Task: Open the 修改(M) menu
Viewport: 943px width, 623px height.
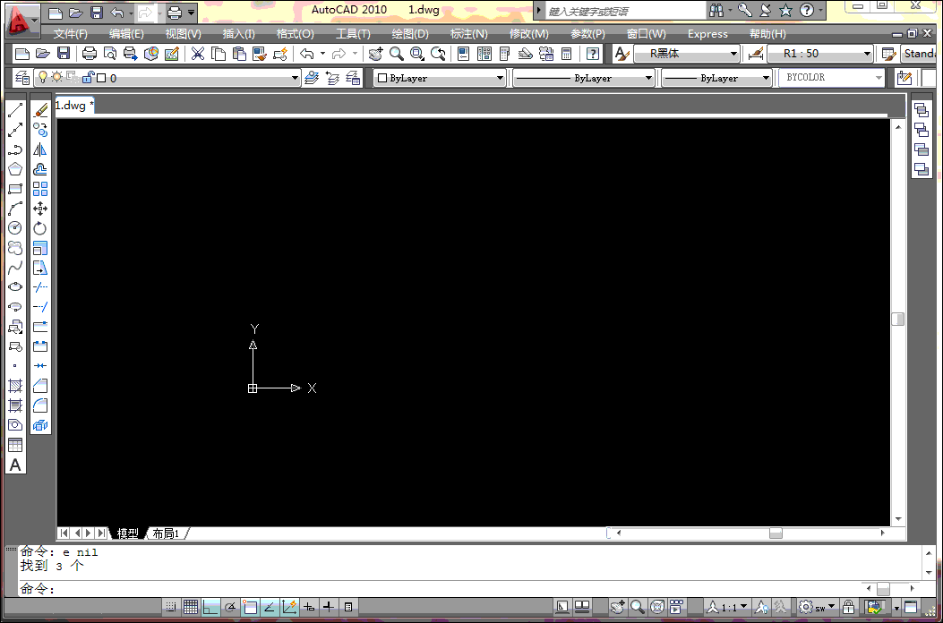Action: [529, 34]
